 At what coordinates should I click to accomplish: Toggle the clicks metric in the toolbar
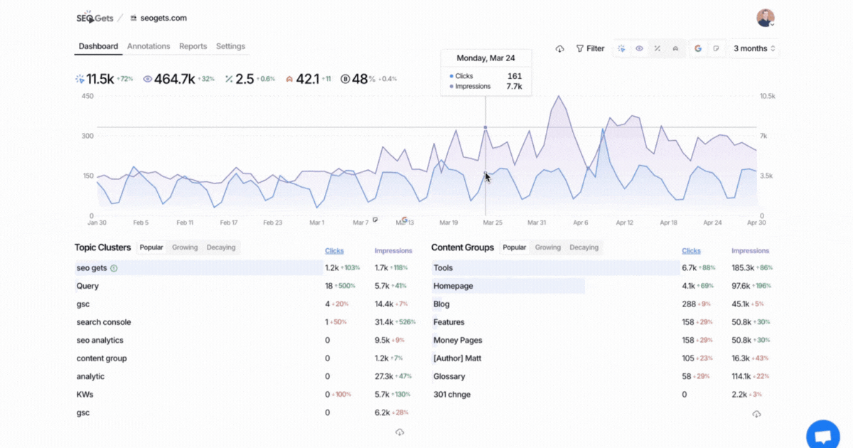621,49
